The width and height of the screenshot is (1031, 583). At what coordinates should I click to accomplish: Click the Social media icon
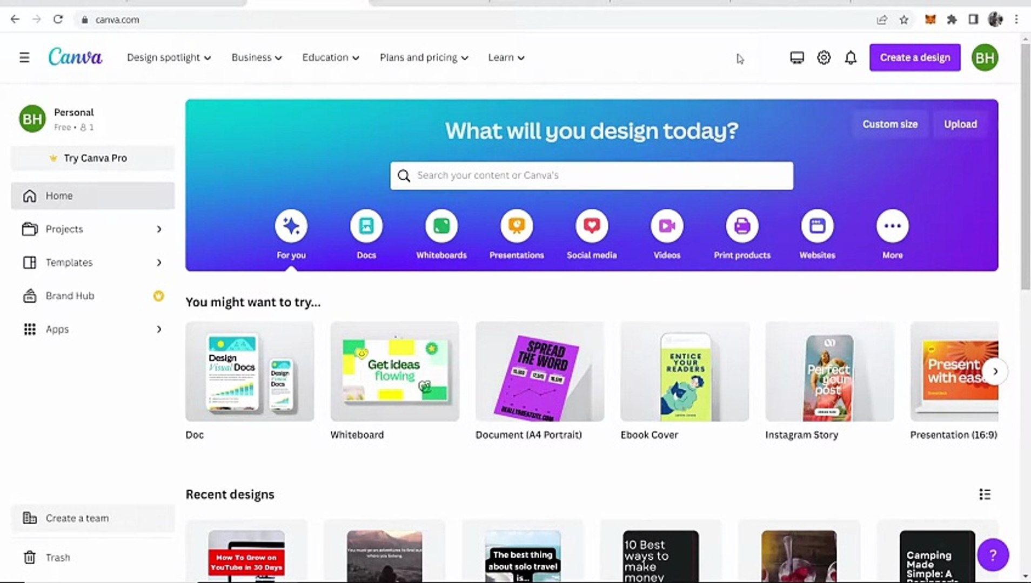[x=591, y=226]
